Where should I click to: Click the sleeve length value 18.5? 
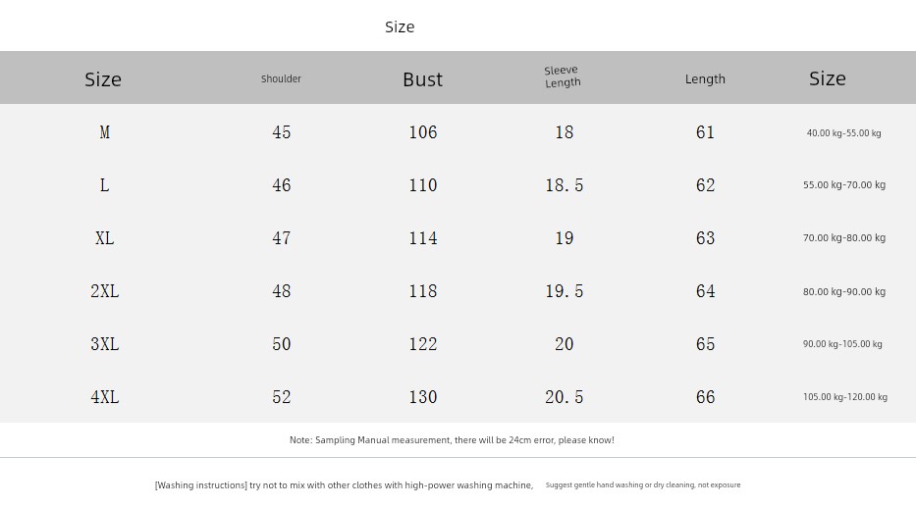564,185
